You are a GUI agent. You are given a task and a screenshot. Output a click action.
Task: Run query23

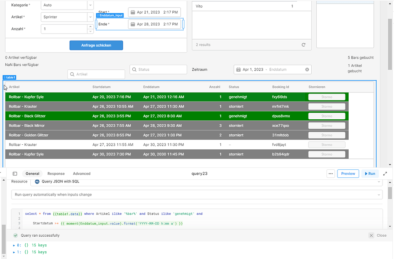(x=369, y=174)
